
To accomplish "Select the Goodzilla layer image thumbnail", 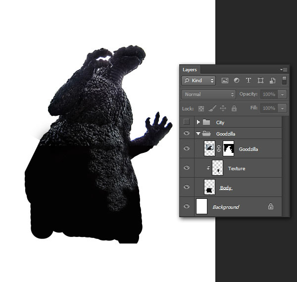I will pos(209,148).
